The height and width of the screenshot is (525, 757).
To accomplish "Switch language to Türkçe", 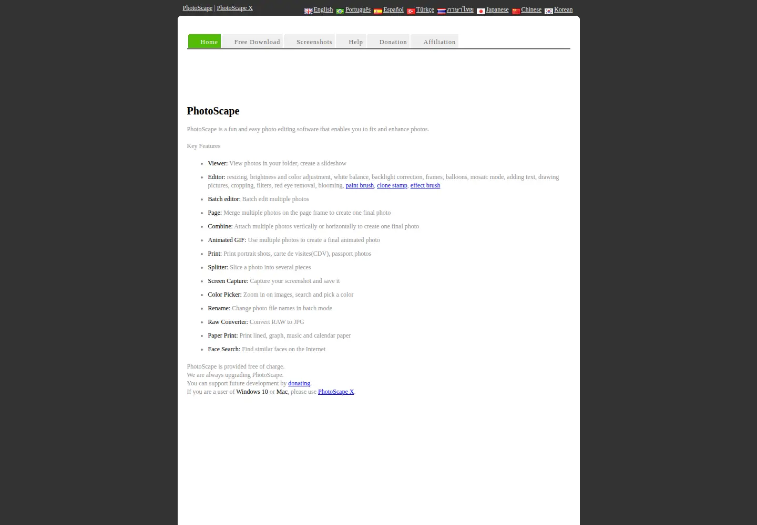I will [425, 9].
